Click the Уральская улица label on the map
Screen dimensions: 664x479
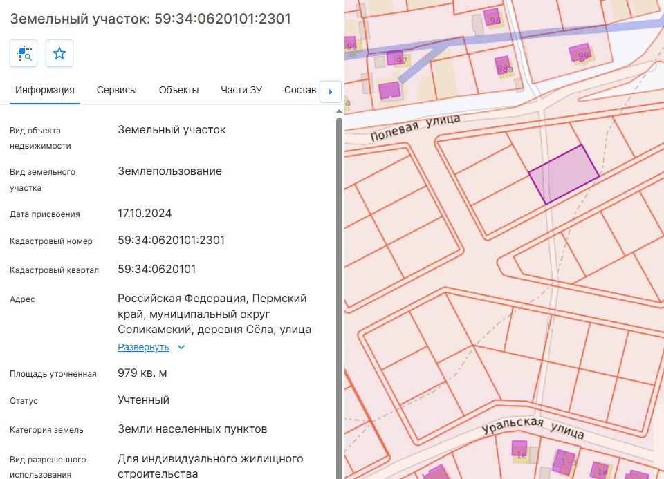533,427
